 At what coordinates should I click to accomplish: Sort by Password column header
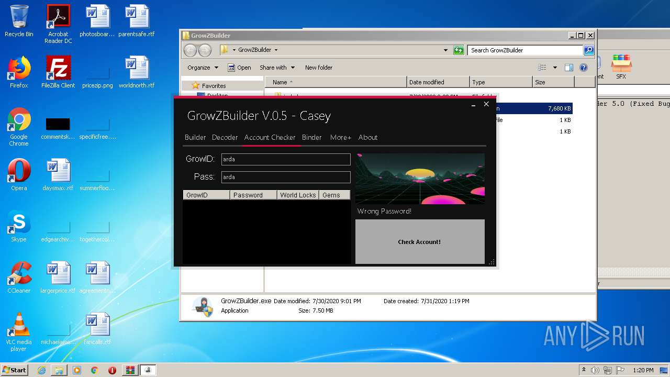(253, 195)
